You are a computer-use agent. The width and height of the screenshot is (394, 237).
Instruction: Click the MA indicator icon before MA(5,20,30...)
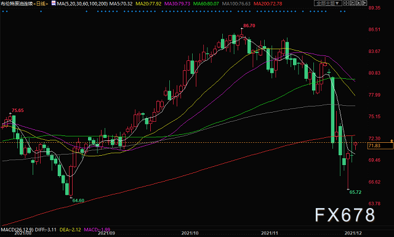[54, 3]
